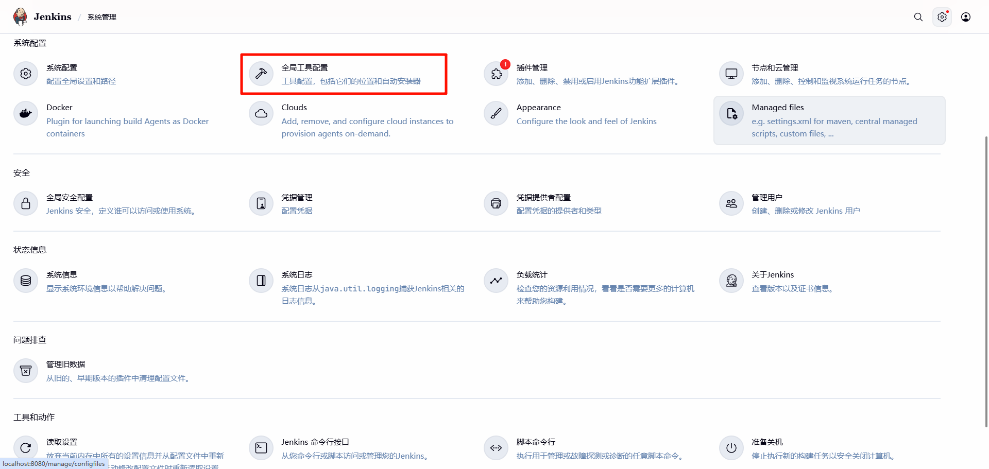Click the 插件管理 puzzle icon

click(x=496, y=74)
